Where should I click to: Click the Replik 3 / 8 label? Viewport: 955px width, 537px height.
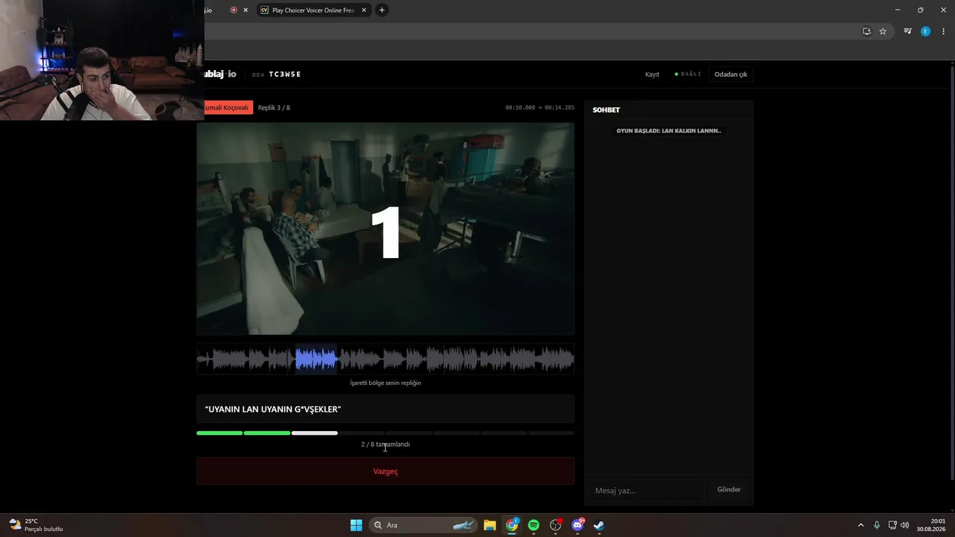pyautogui.click(x=274, y=107)
